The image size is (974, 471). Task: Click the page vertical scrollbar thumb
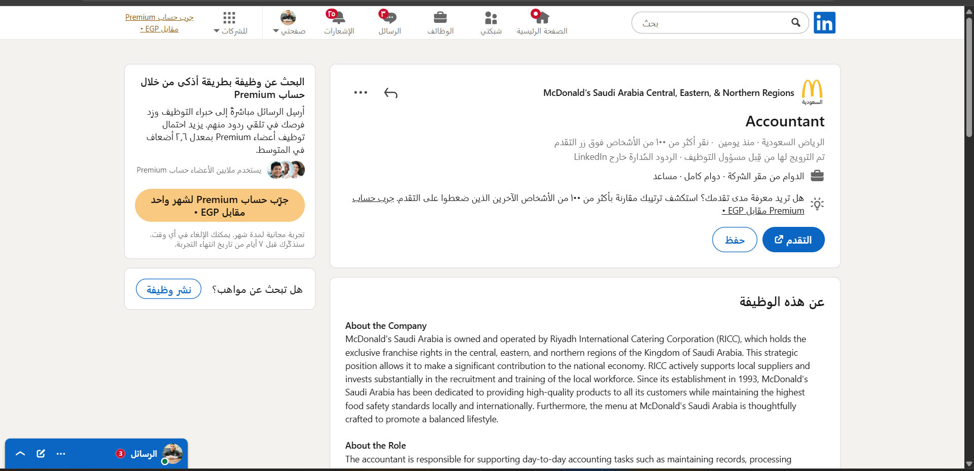click(x=969, y=77)
